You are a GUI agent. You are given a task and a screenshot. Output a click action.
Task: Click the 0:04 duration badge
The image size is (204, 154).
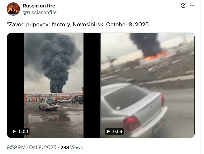tap(114, 131)
